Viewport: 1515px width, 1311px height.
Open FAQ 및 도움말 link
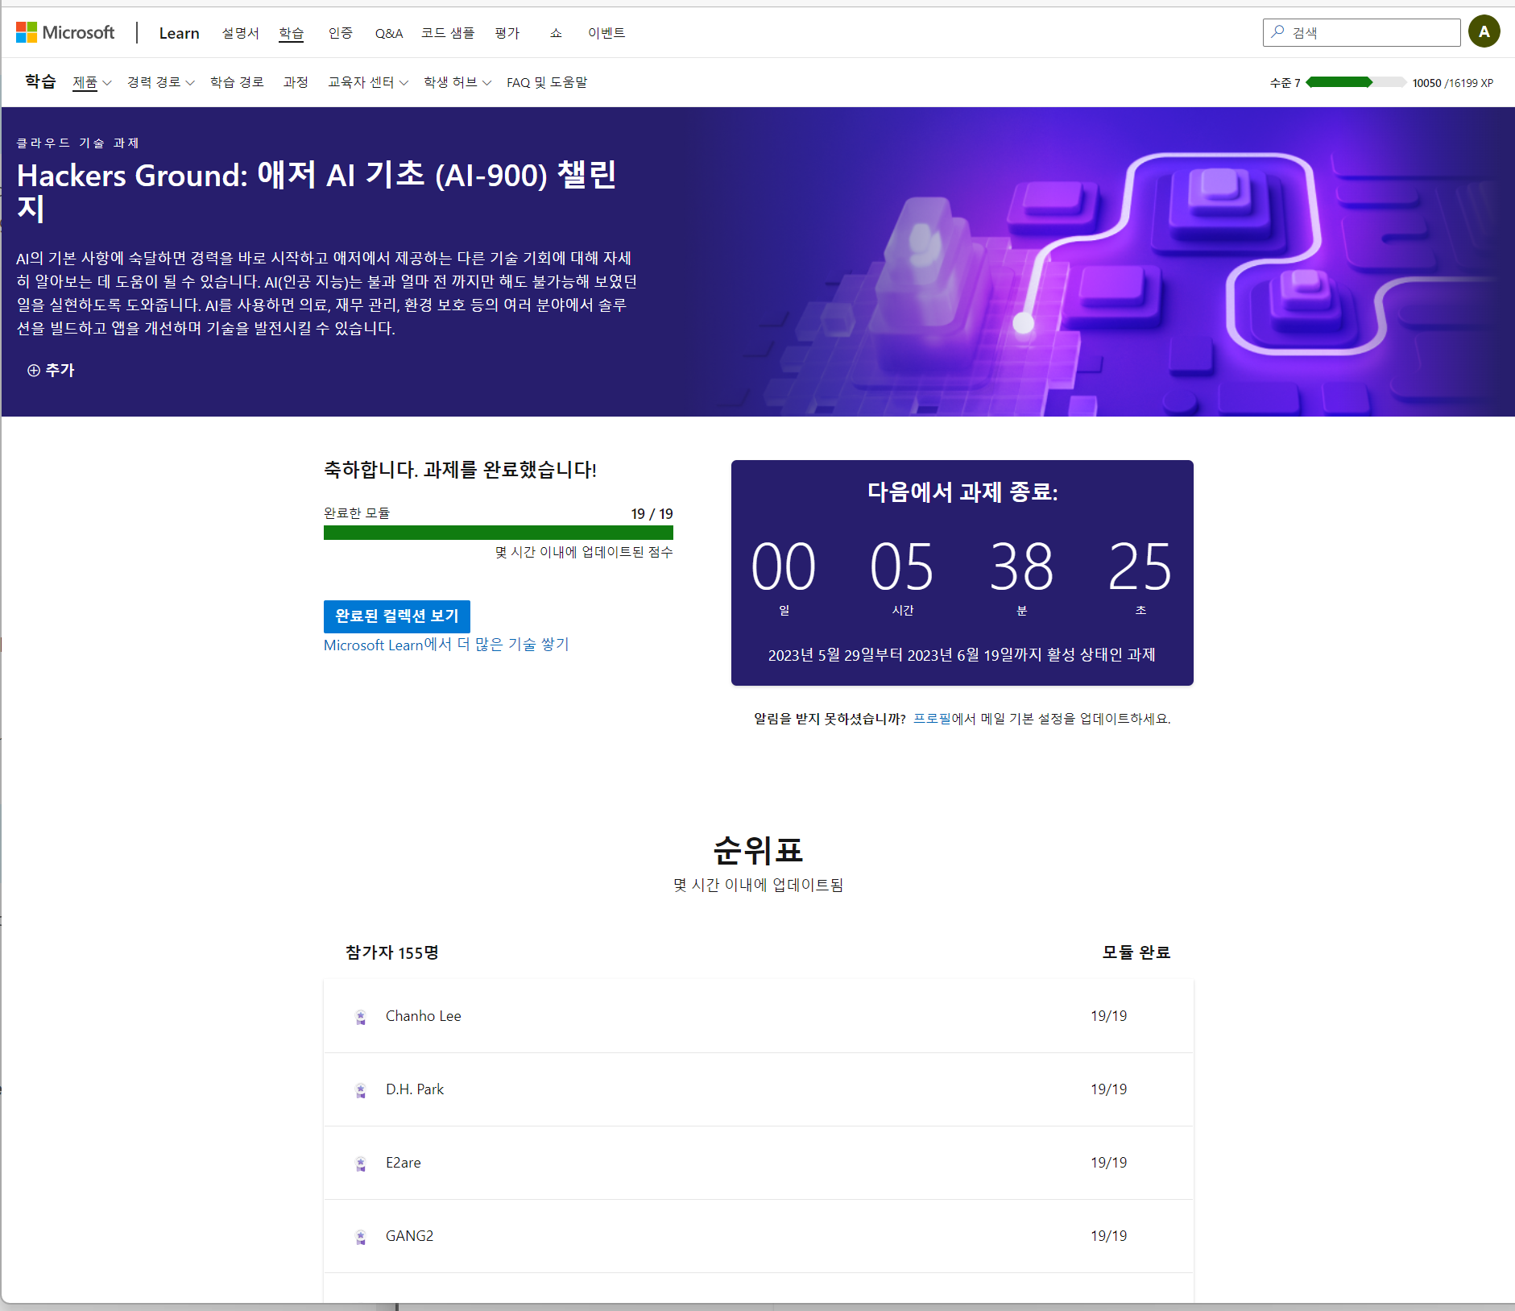tap(547, 82)
